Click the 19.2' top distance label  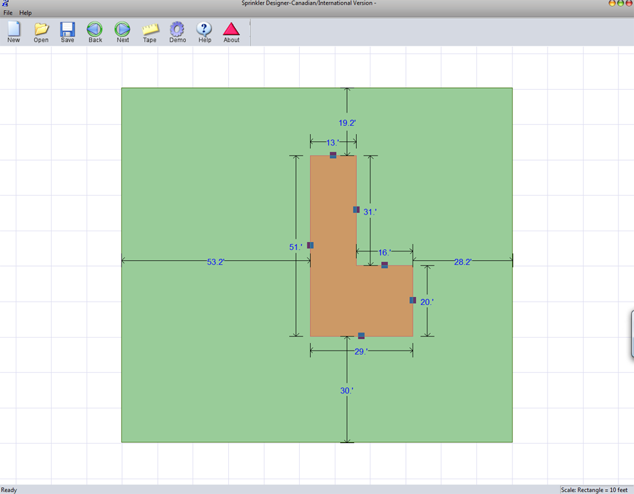coord(347,123)
